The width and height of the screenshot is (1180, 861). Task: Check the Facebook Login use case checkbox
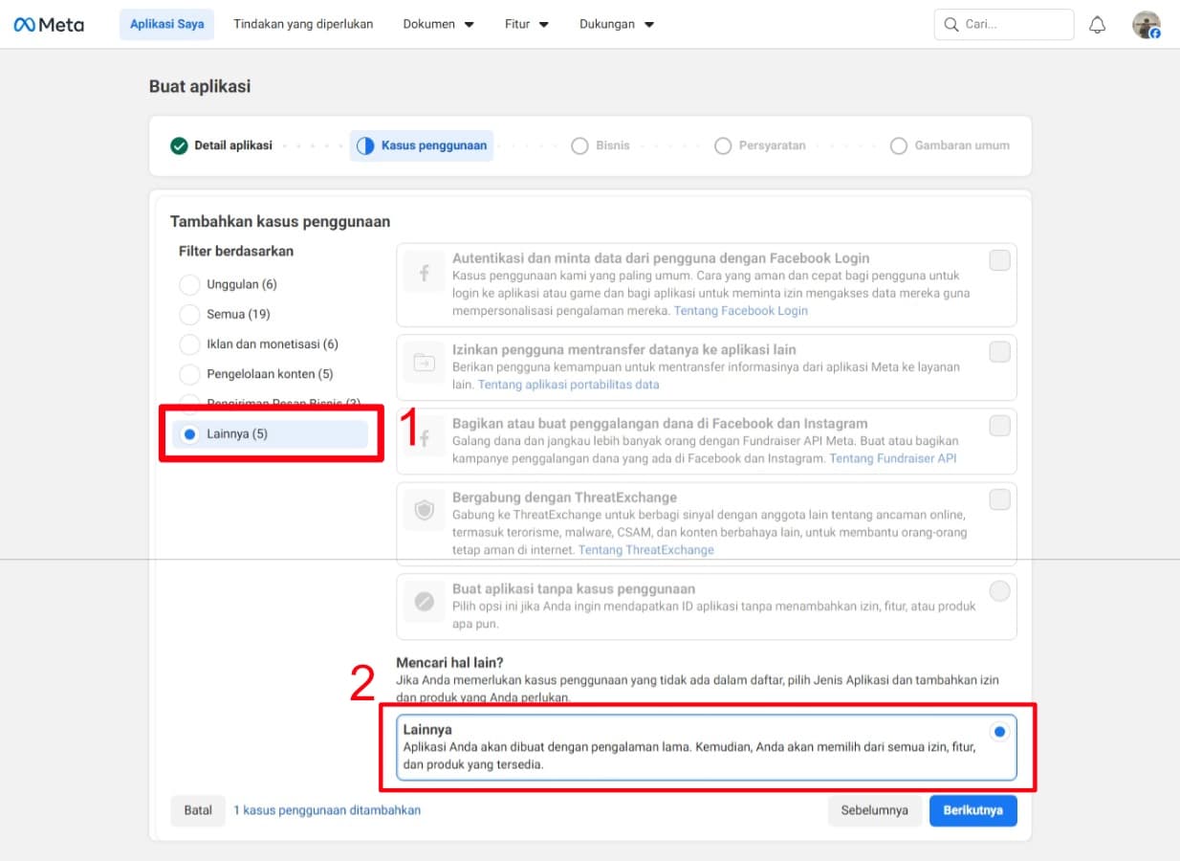click(x=999, y=260)
